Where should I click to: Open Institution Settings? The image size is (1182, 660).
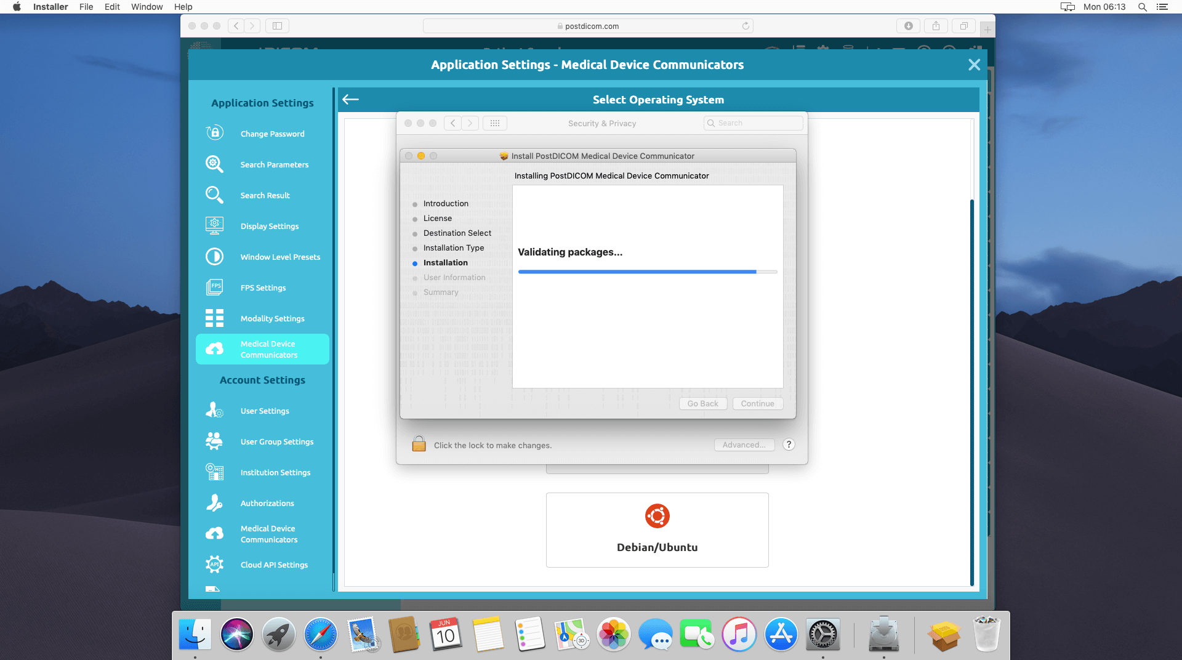(262, 472)
